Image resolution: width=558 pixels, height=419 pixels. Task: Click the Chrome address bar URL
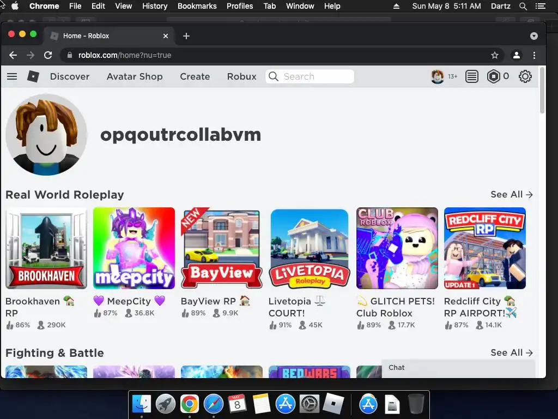click(x=125, y=55)
